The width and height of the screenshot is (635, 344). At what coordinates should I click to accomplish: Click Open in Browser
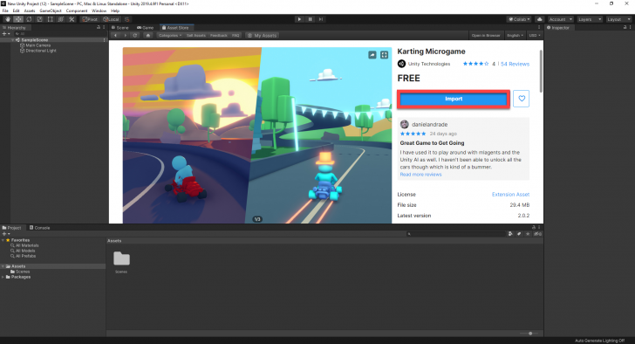486,35
